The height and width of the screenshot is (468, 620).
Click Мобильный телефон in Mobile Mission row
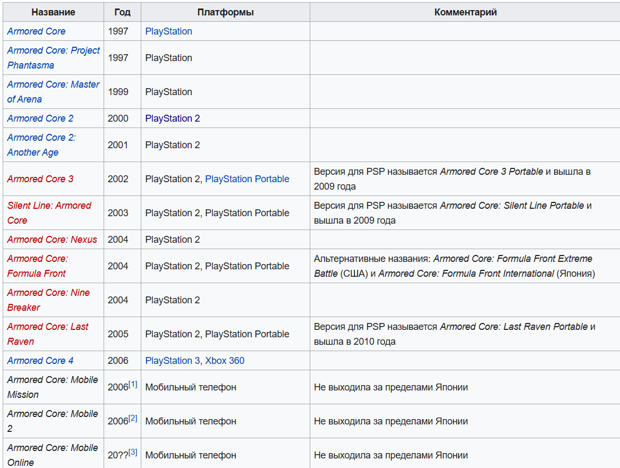(x=191, y=387)
